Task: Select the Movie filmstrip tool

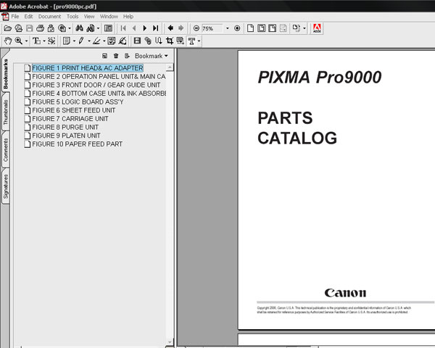Action: click(x=137, y=41)
